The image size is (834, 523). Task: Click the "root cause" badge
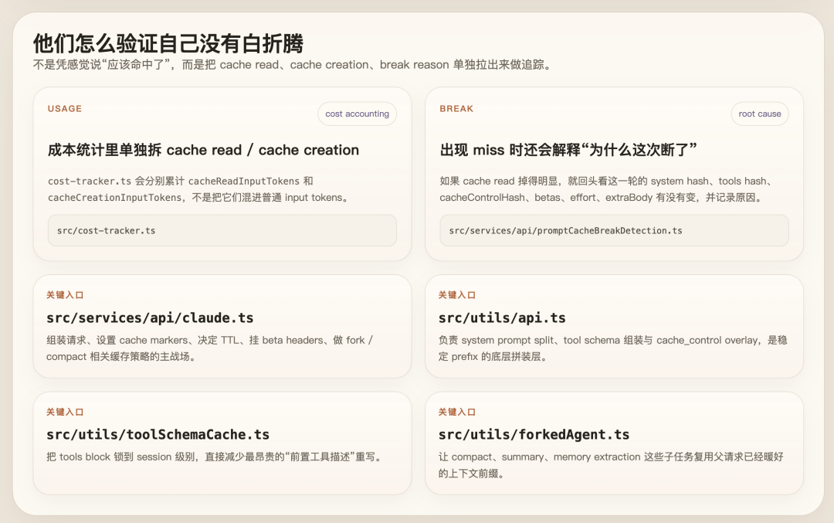point(759,114)
